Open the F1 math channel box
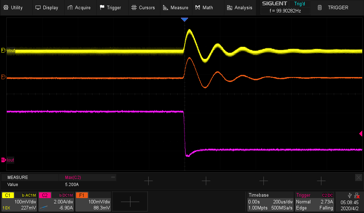364x213 pixels. click(93, 202)
